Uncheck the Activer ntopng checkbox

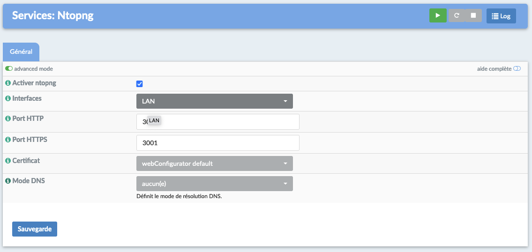pyautogui.click(x=140, y=84)
